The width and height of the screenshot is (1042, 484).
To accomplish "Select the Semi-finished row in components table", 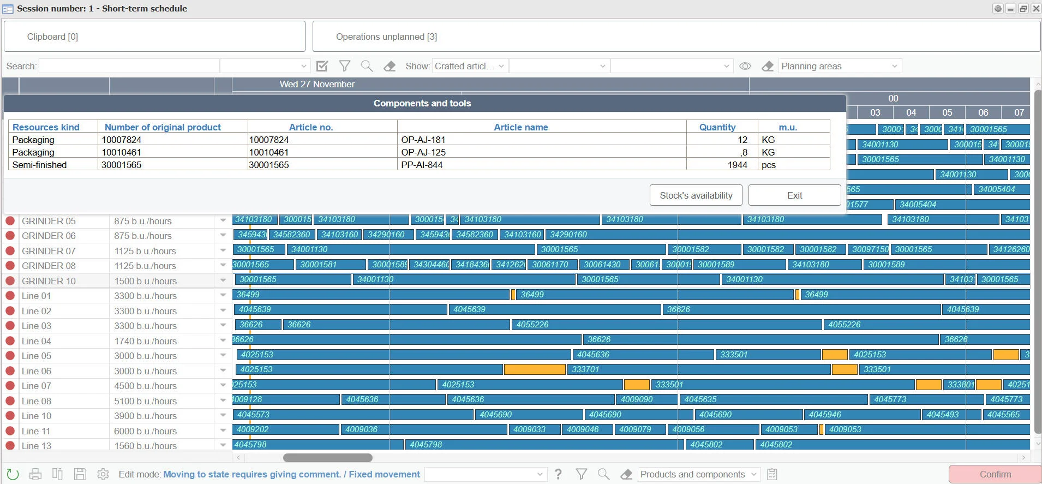I will tap(419, 165).
